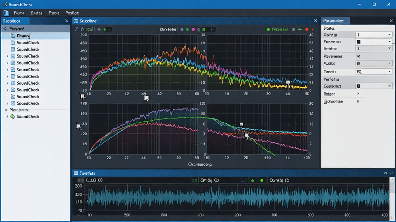Close the Parametes panel

point(391,21)
